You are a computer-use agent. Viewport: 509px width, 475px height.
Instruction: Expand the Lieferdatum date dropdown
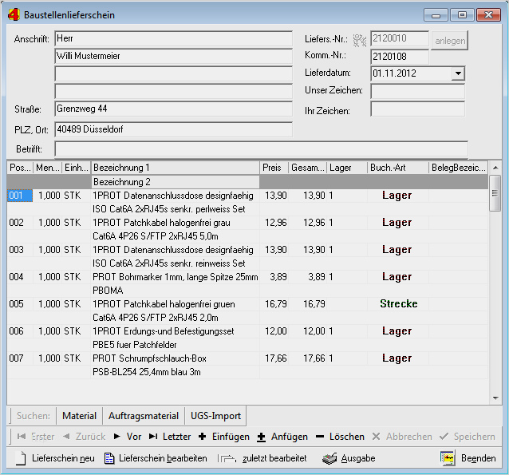click(458, 73)
